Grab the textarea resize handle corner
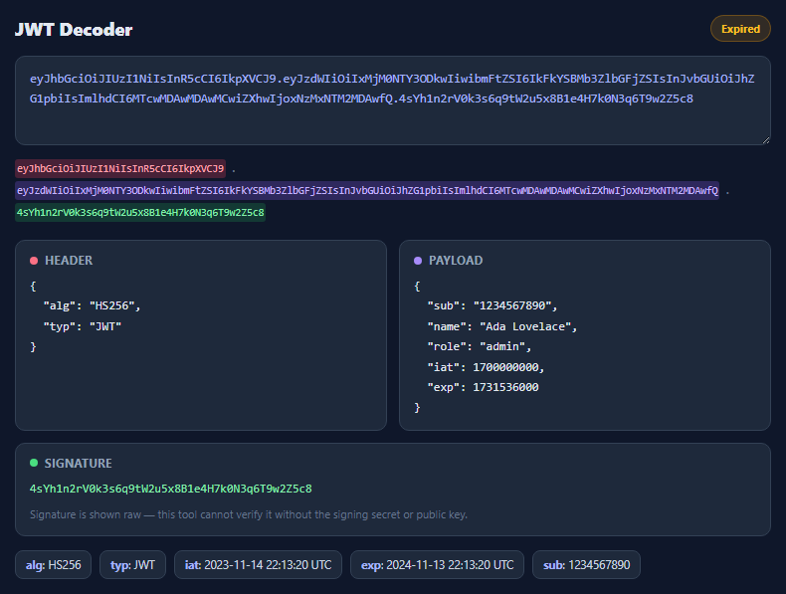Screen dimensions: 786x594 766,140
